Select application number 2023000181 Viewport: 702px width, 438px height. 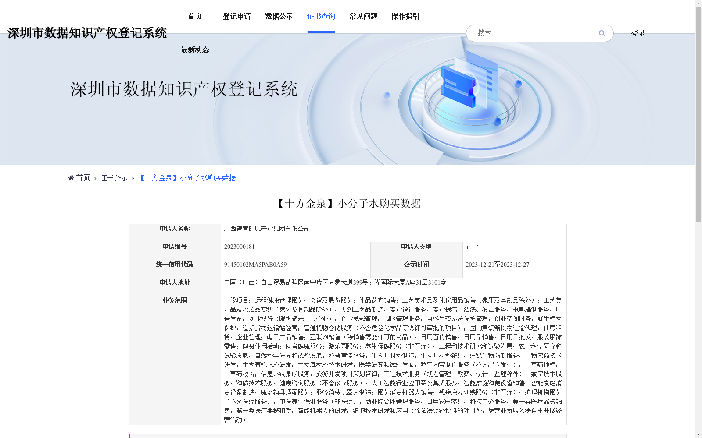tap(239, 247)
